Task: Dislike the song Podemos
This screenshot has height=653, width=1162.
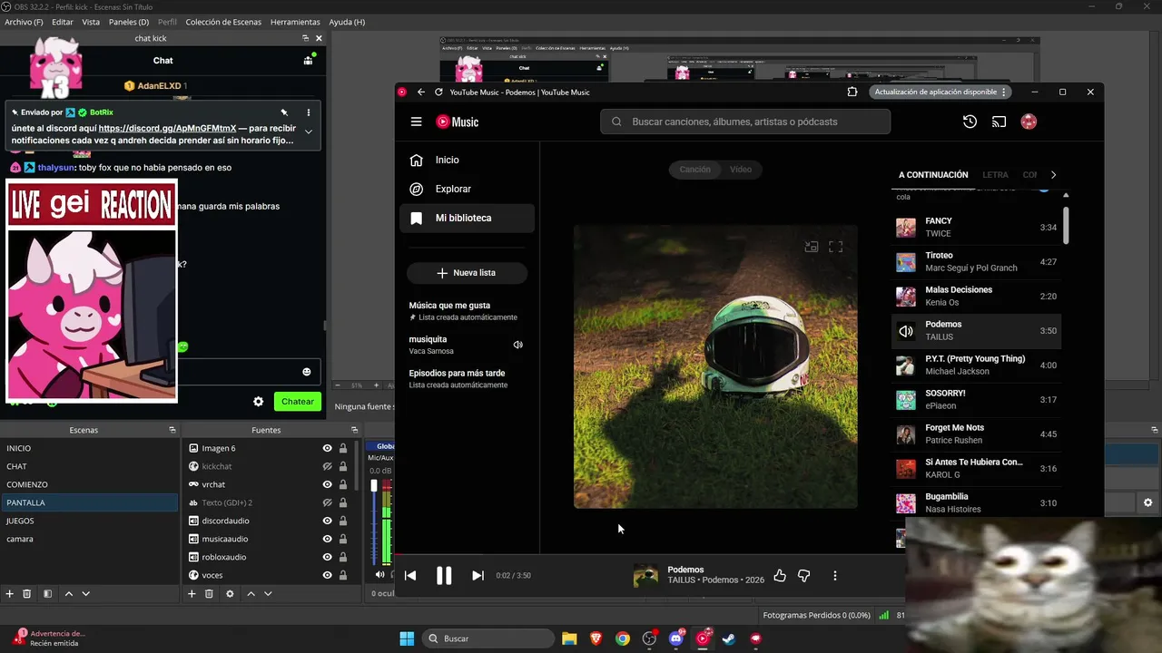Action: [803, 575]
